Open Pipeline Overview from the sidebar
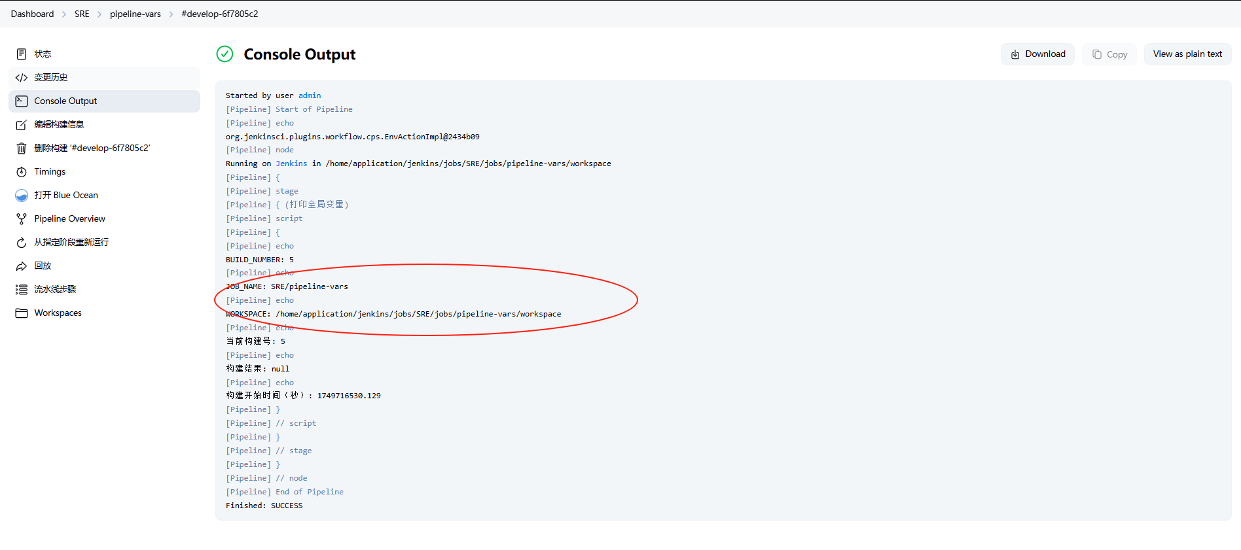 pos(69,218)
